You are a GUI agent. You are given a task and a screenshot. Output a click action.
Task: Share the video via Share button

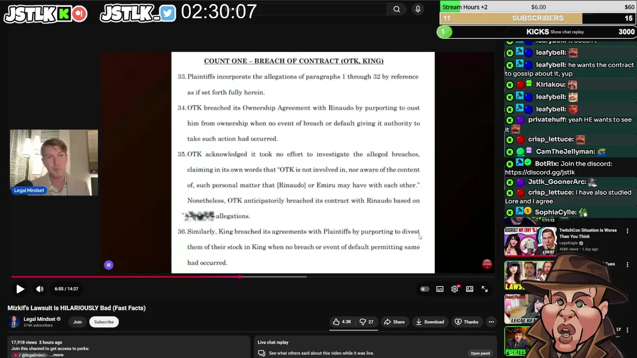pyautogui.click(x=394, y=322)
